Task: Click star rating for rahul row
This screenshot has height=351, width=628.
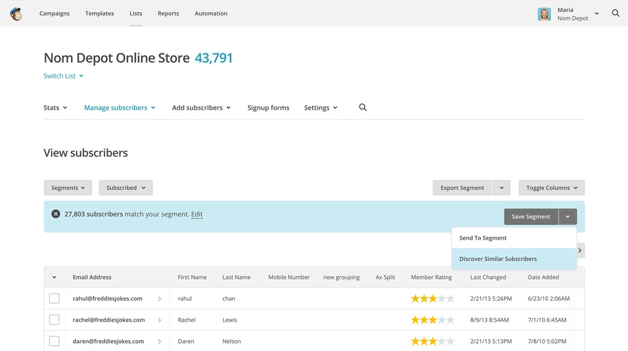Action: (432, 299)
